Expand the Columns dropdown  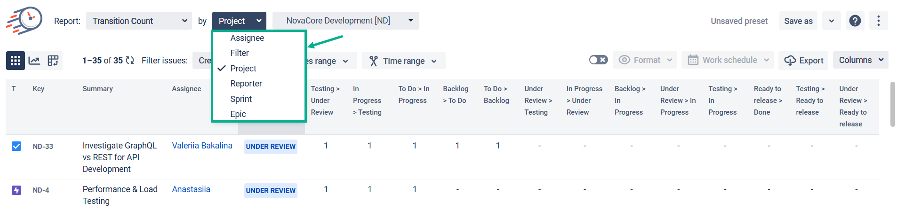tap(860, 60)
